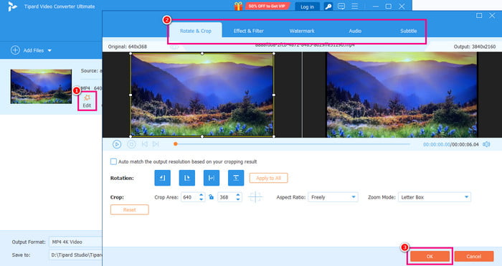Select the source video thumbnail

point(41,87)
